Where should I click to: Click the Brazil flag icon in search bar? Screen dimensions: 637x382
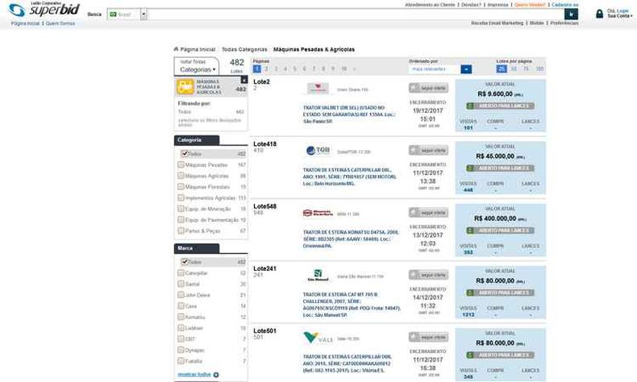113,15
